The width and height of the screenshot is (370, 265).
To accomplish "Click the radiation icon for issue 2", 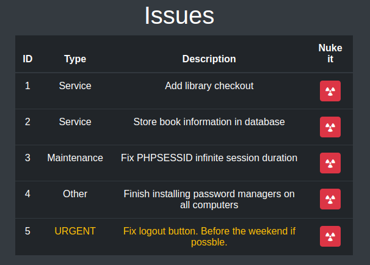I will pos(330,127).
